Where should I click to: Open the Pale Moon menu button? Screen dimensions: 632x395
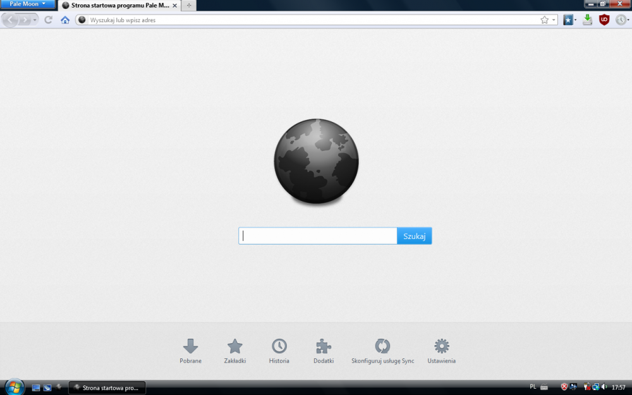click(28, 4)
